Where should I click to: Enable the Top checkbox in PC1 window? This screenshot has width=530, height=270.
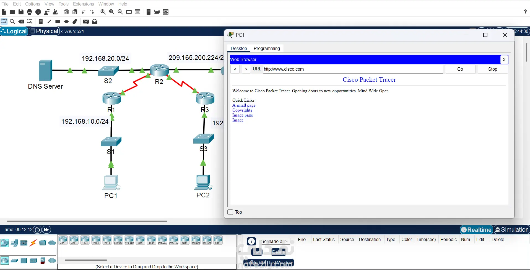(x=230, y=212)
